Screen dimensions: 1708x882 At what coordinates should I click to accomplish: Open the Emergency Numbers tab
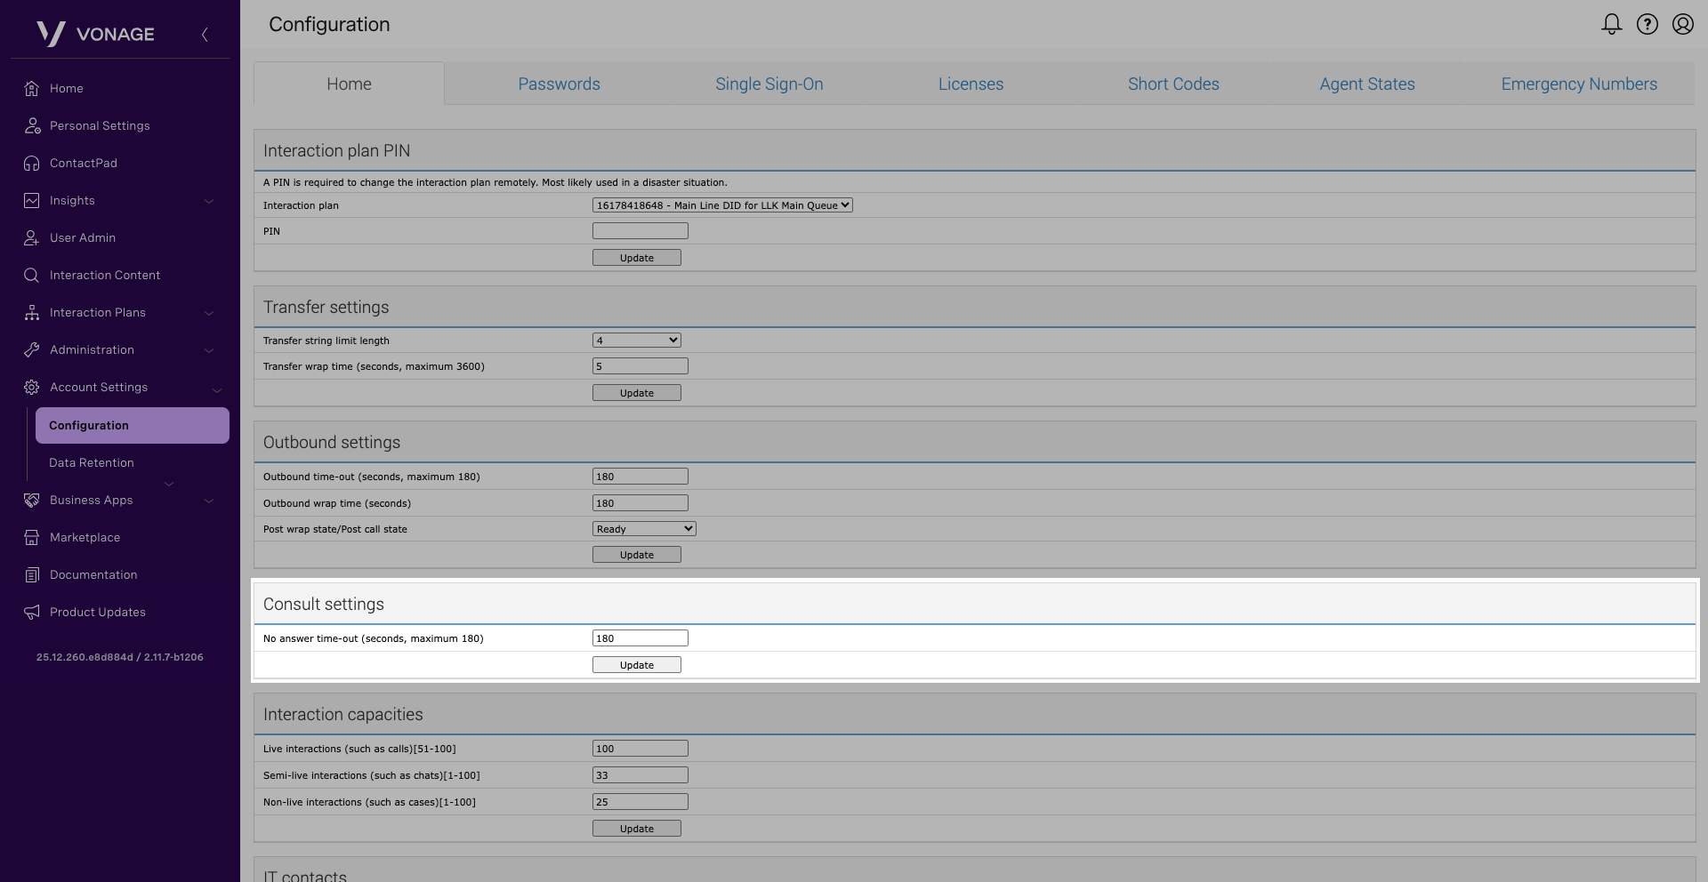pyautogui.click(x=1578, y=84)
